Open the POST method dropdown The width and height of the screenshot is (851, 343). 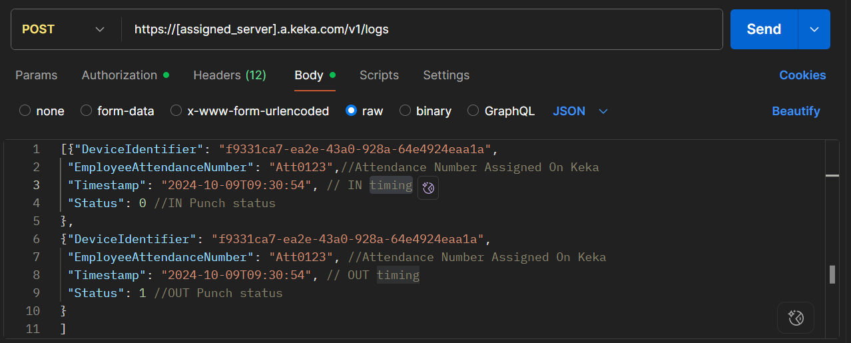coord(64,29)
